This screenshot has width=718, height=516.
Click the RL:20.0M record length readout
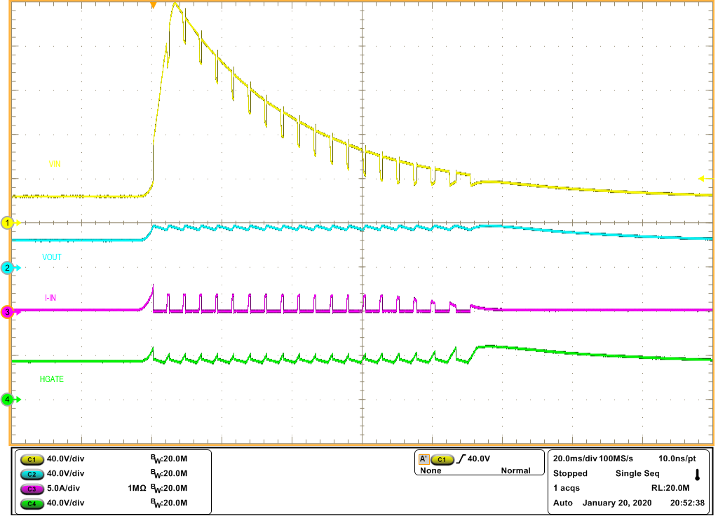[x=671, y=486]
